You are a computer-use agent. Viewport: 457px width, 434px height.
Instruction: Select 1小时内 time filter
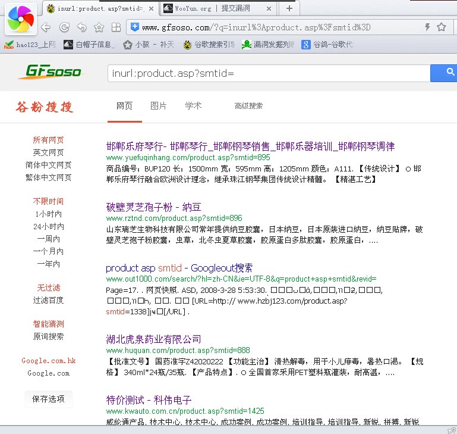(x=48, y=214)
